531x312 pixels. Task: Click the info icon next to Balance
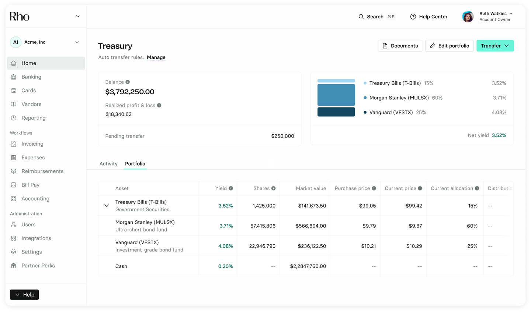[128, 82]
